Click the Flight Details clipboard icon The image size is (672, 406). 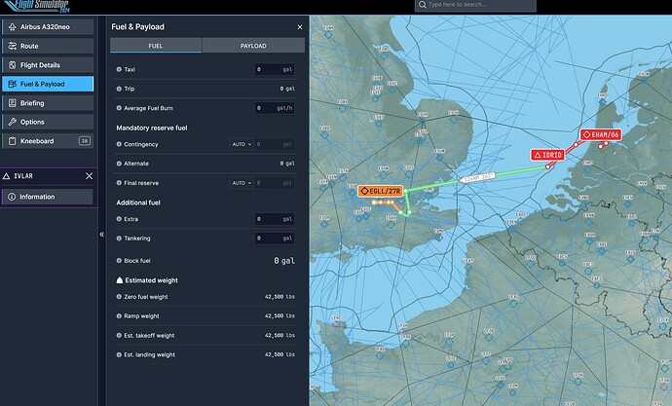click(x=12, y=65)
